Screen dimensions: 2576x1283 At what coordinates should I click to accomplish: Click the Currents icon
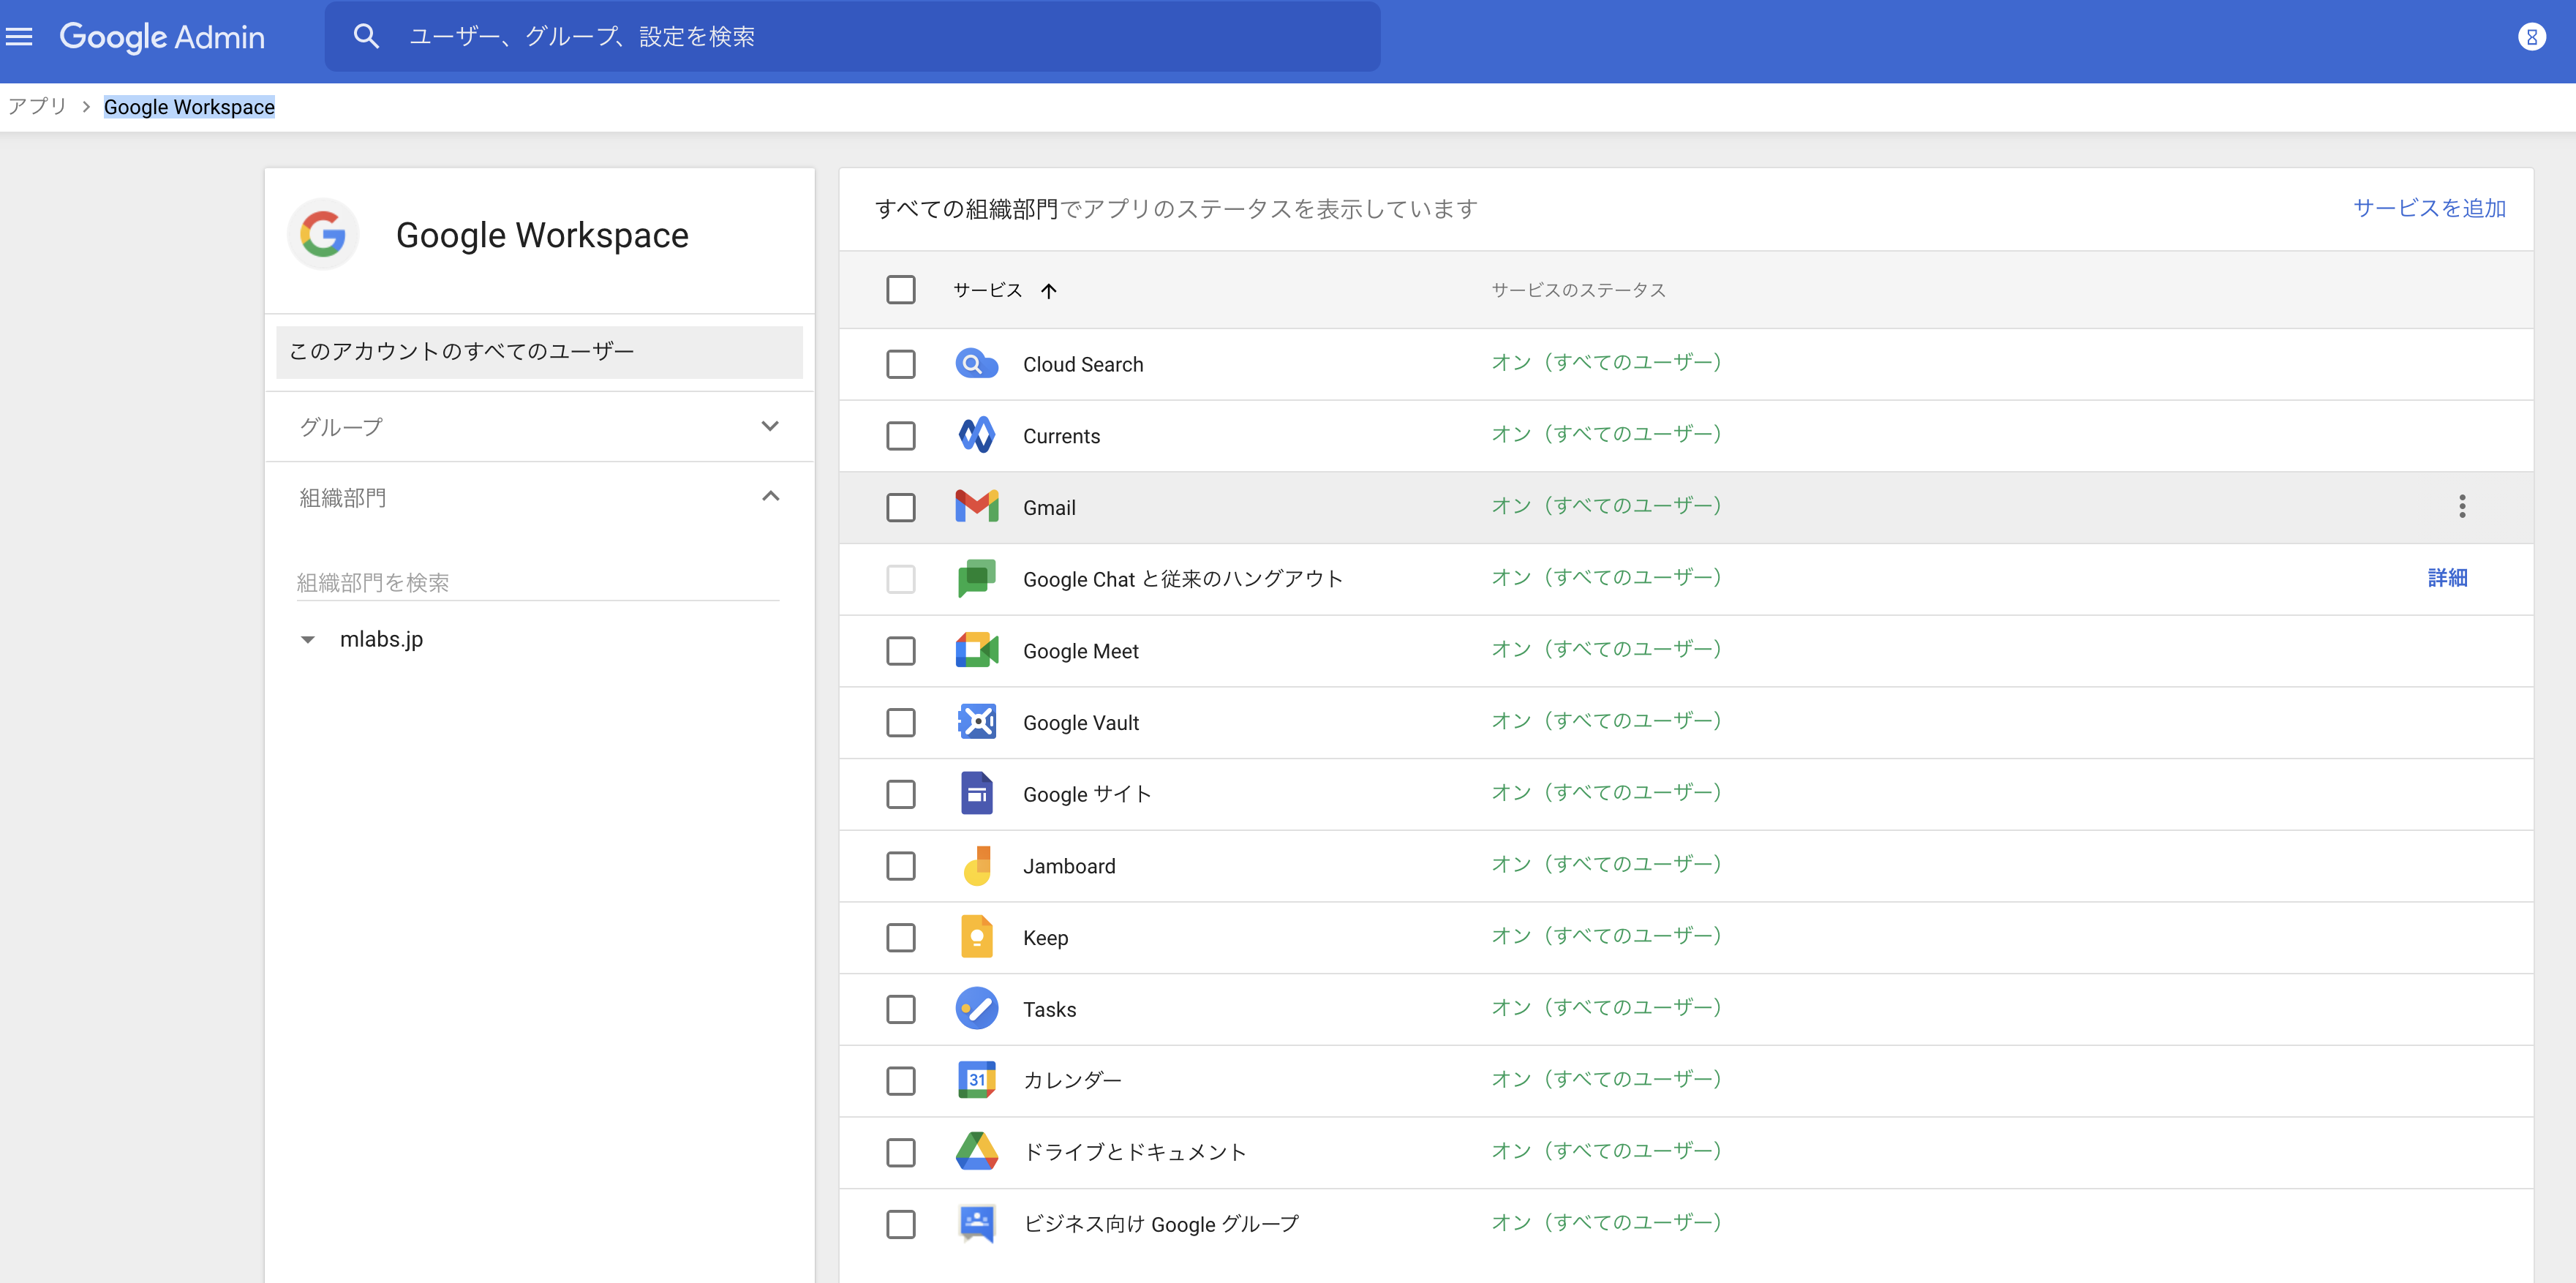point(976,435)
